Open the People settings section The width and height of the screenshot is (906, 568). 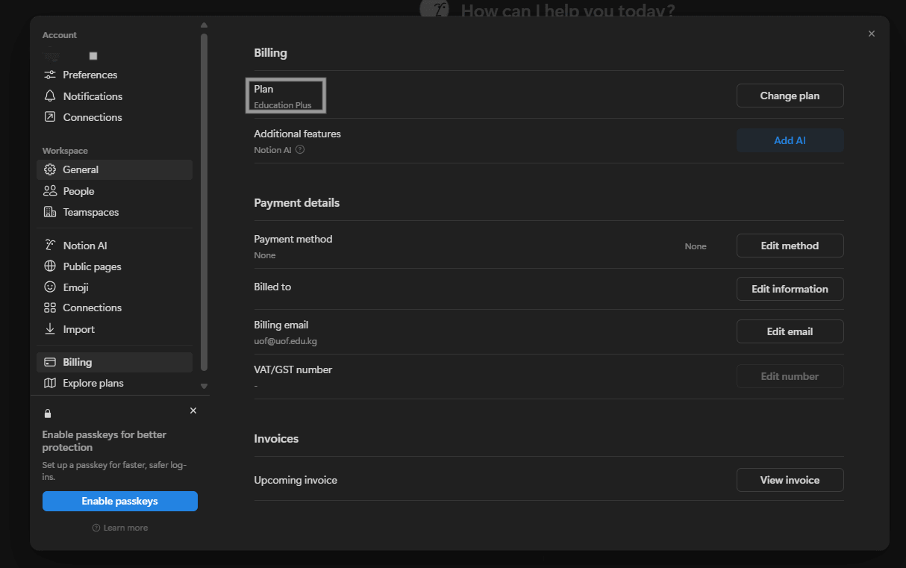point(114,191)
